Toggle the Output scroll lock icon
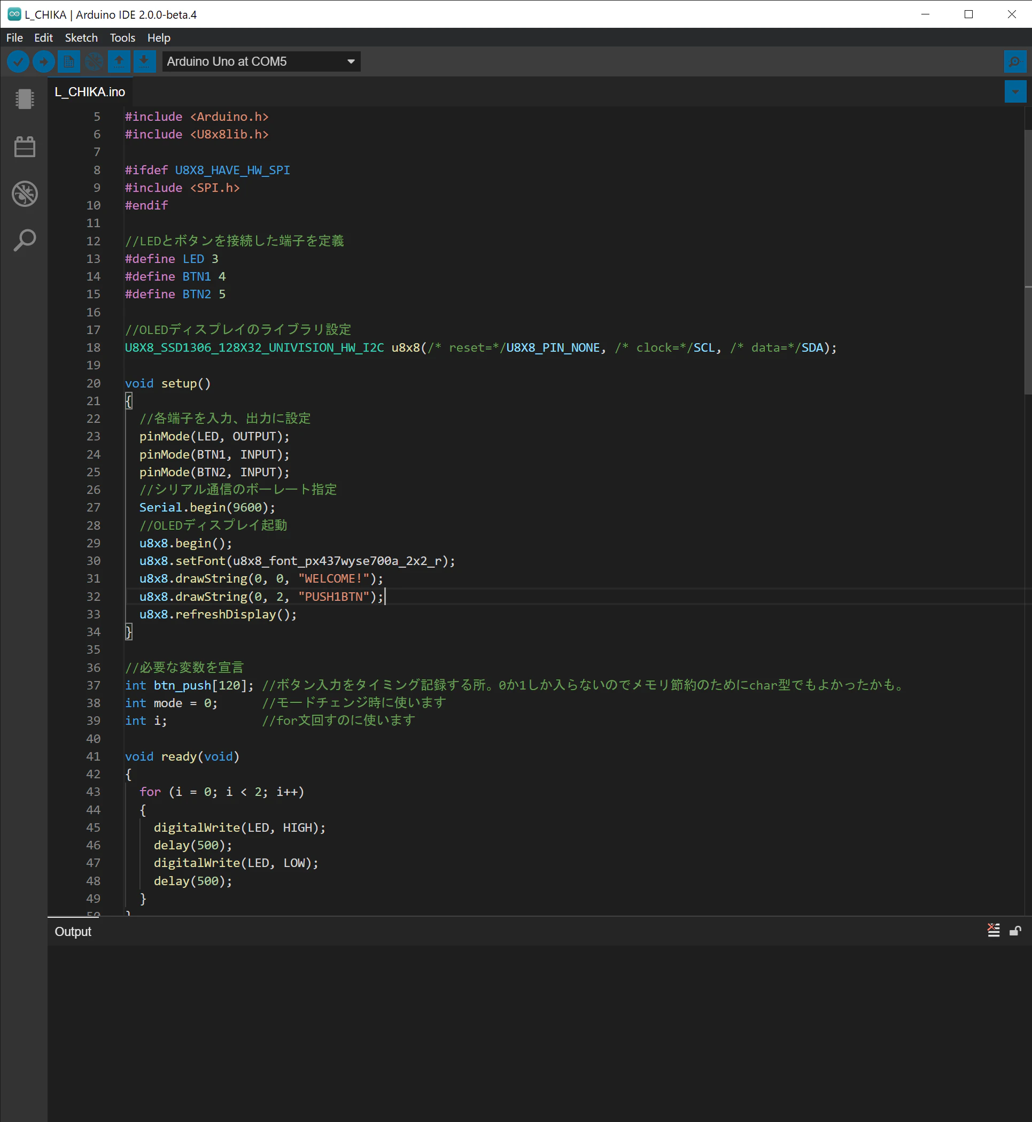Image resolution: width=1032 pixels, height=1122 pixels. 1015,931
